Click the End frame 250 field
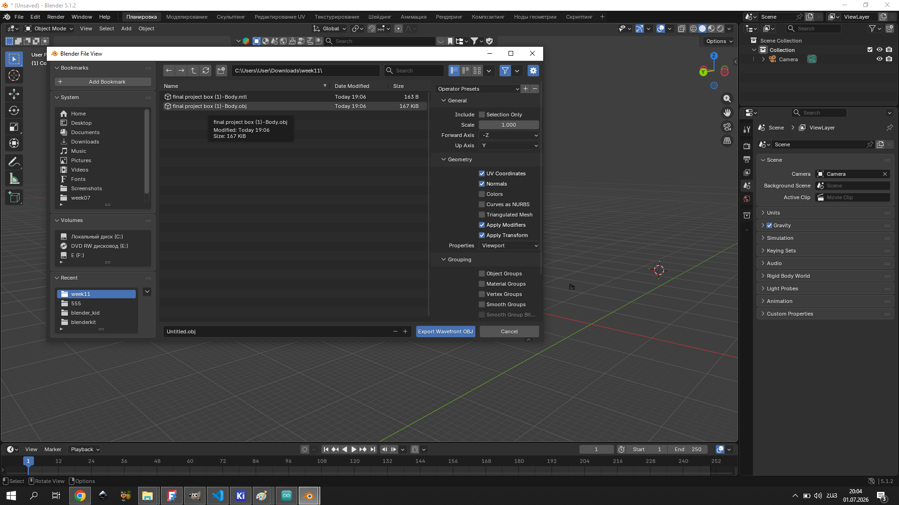 tap(688, 449)
